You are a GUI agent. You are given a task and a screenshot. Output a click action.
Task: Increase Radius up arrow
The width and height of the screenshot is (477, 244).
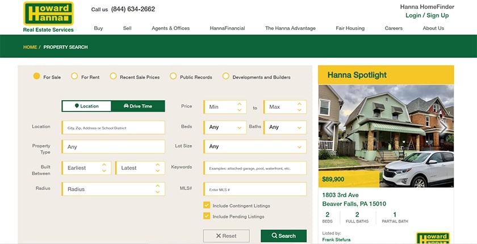click(x=158, y=186)
